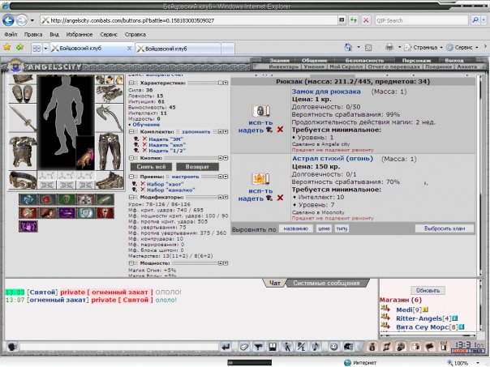Select the chest armor slot
490x367 pixels.
23,152
